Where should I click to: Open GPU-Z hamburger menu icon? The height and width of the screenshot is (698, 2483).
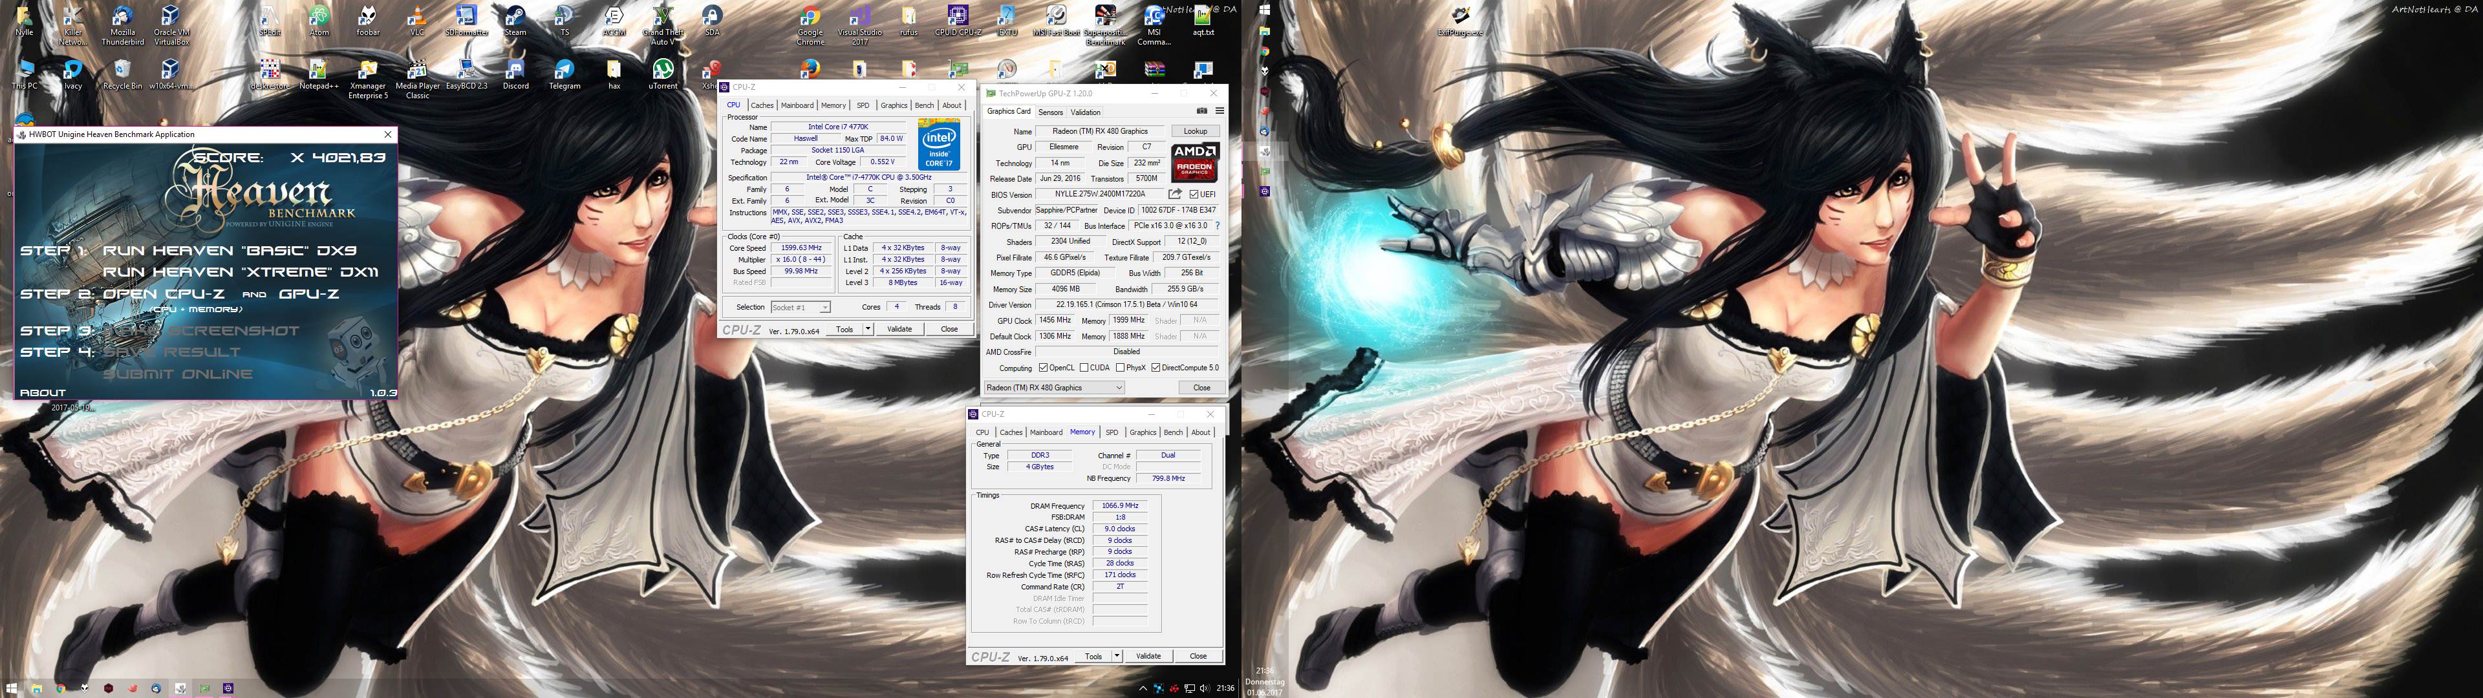(x=1220, y=111)
